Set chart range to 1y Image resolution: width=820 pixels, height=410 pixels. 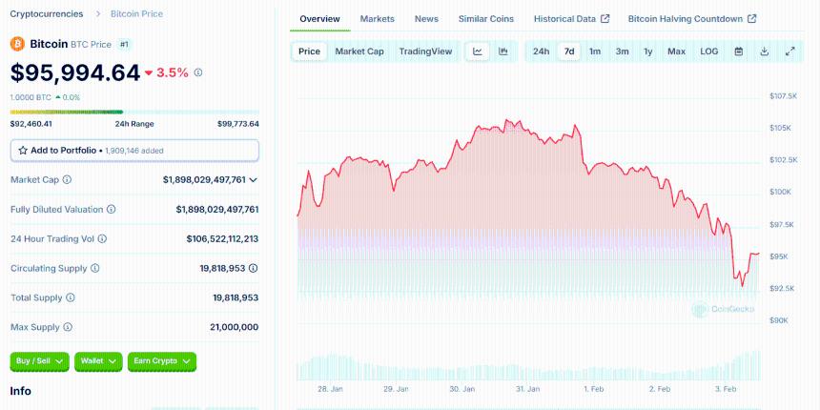pos(648,51)
